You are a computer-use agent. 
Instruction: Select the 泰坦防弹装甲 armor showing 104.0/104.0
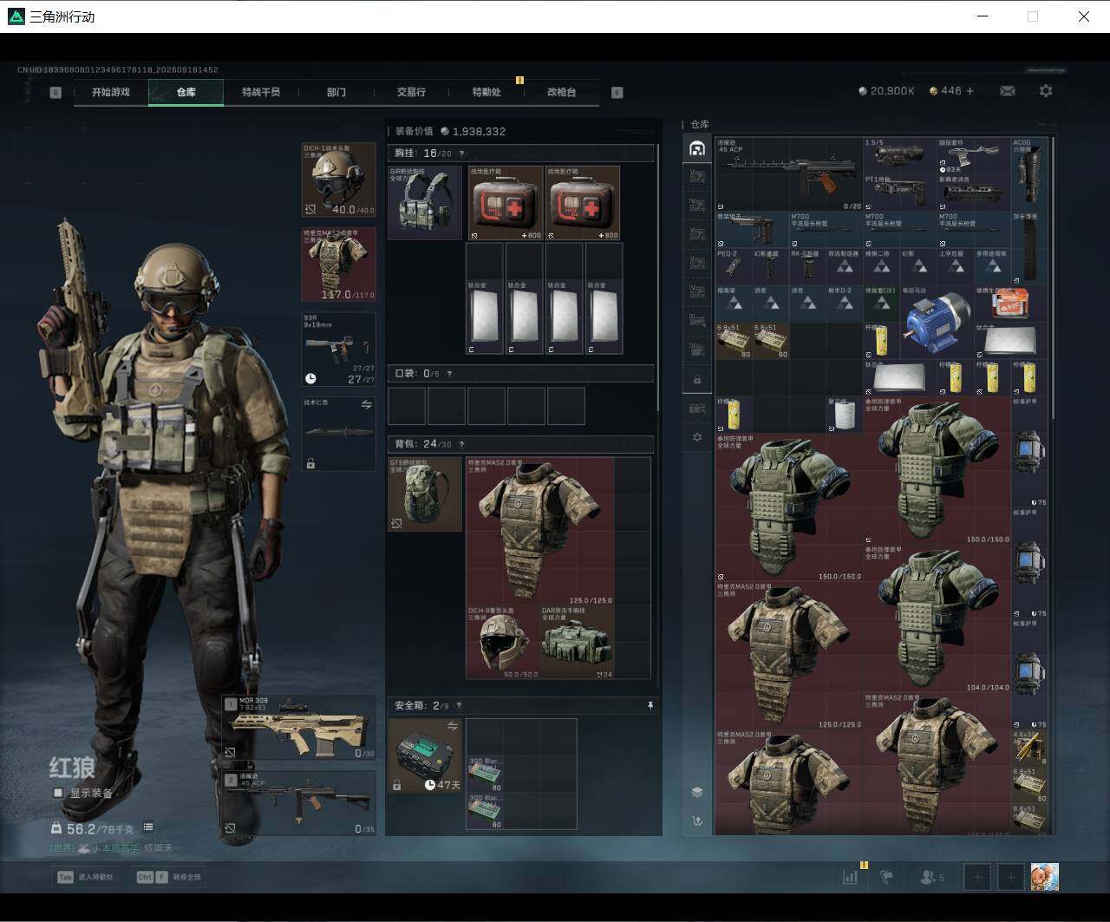click(x=937, y=618)
